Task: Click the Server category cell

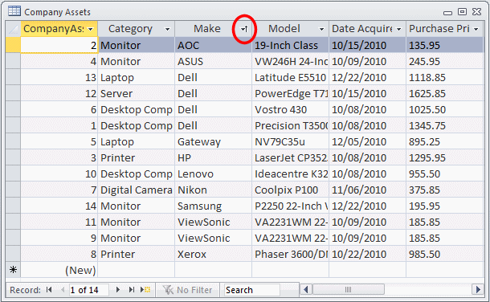Action: pos(137,93)
